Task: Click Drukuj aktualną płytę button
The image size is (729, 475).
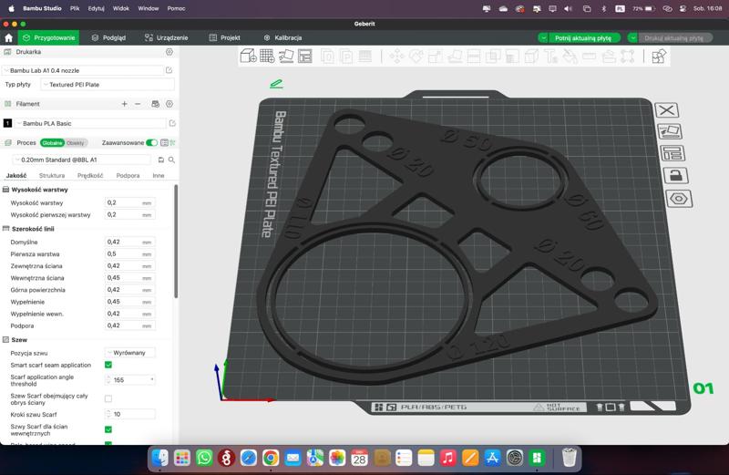Action: click(x=674, y=37)
